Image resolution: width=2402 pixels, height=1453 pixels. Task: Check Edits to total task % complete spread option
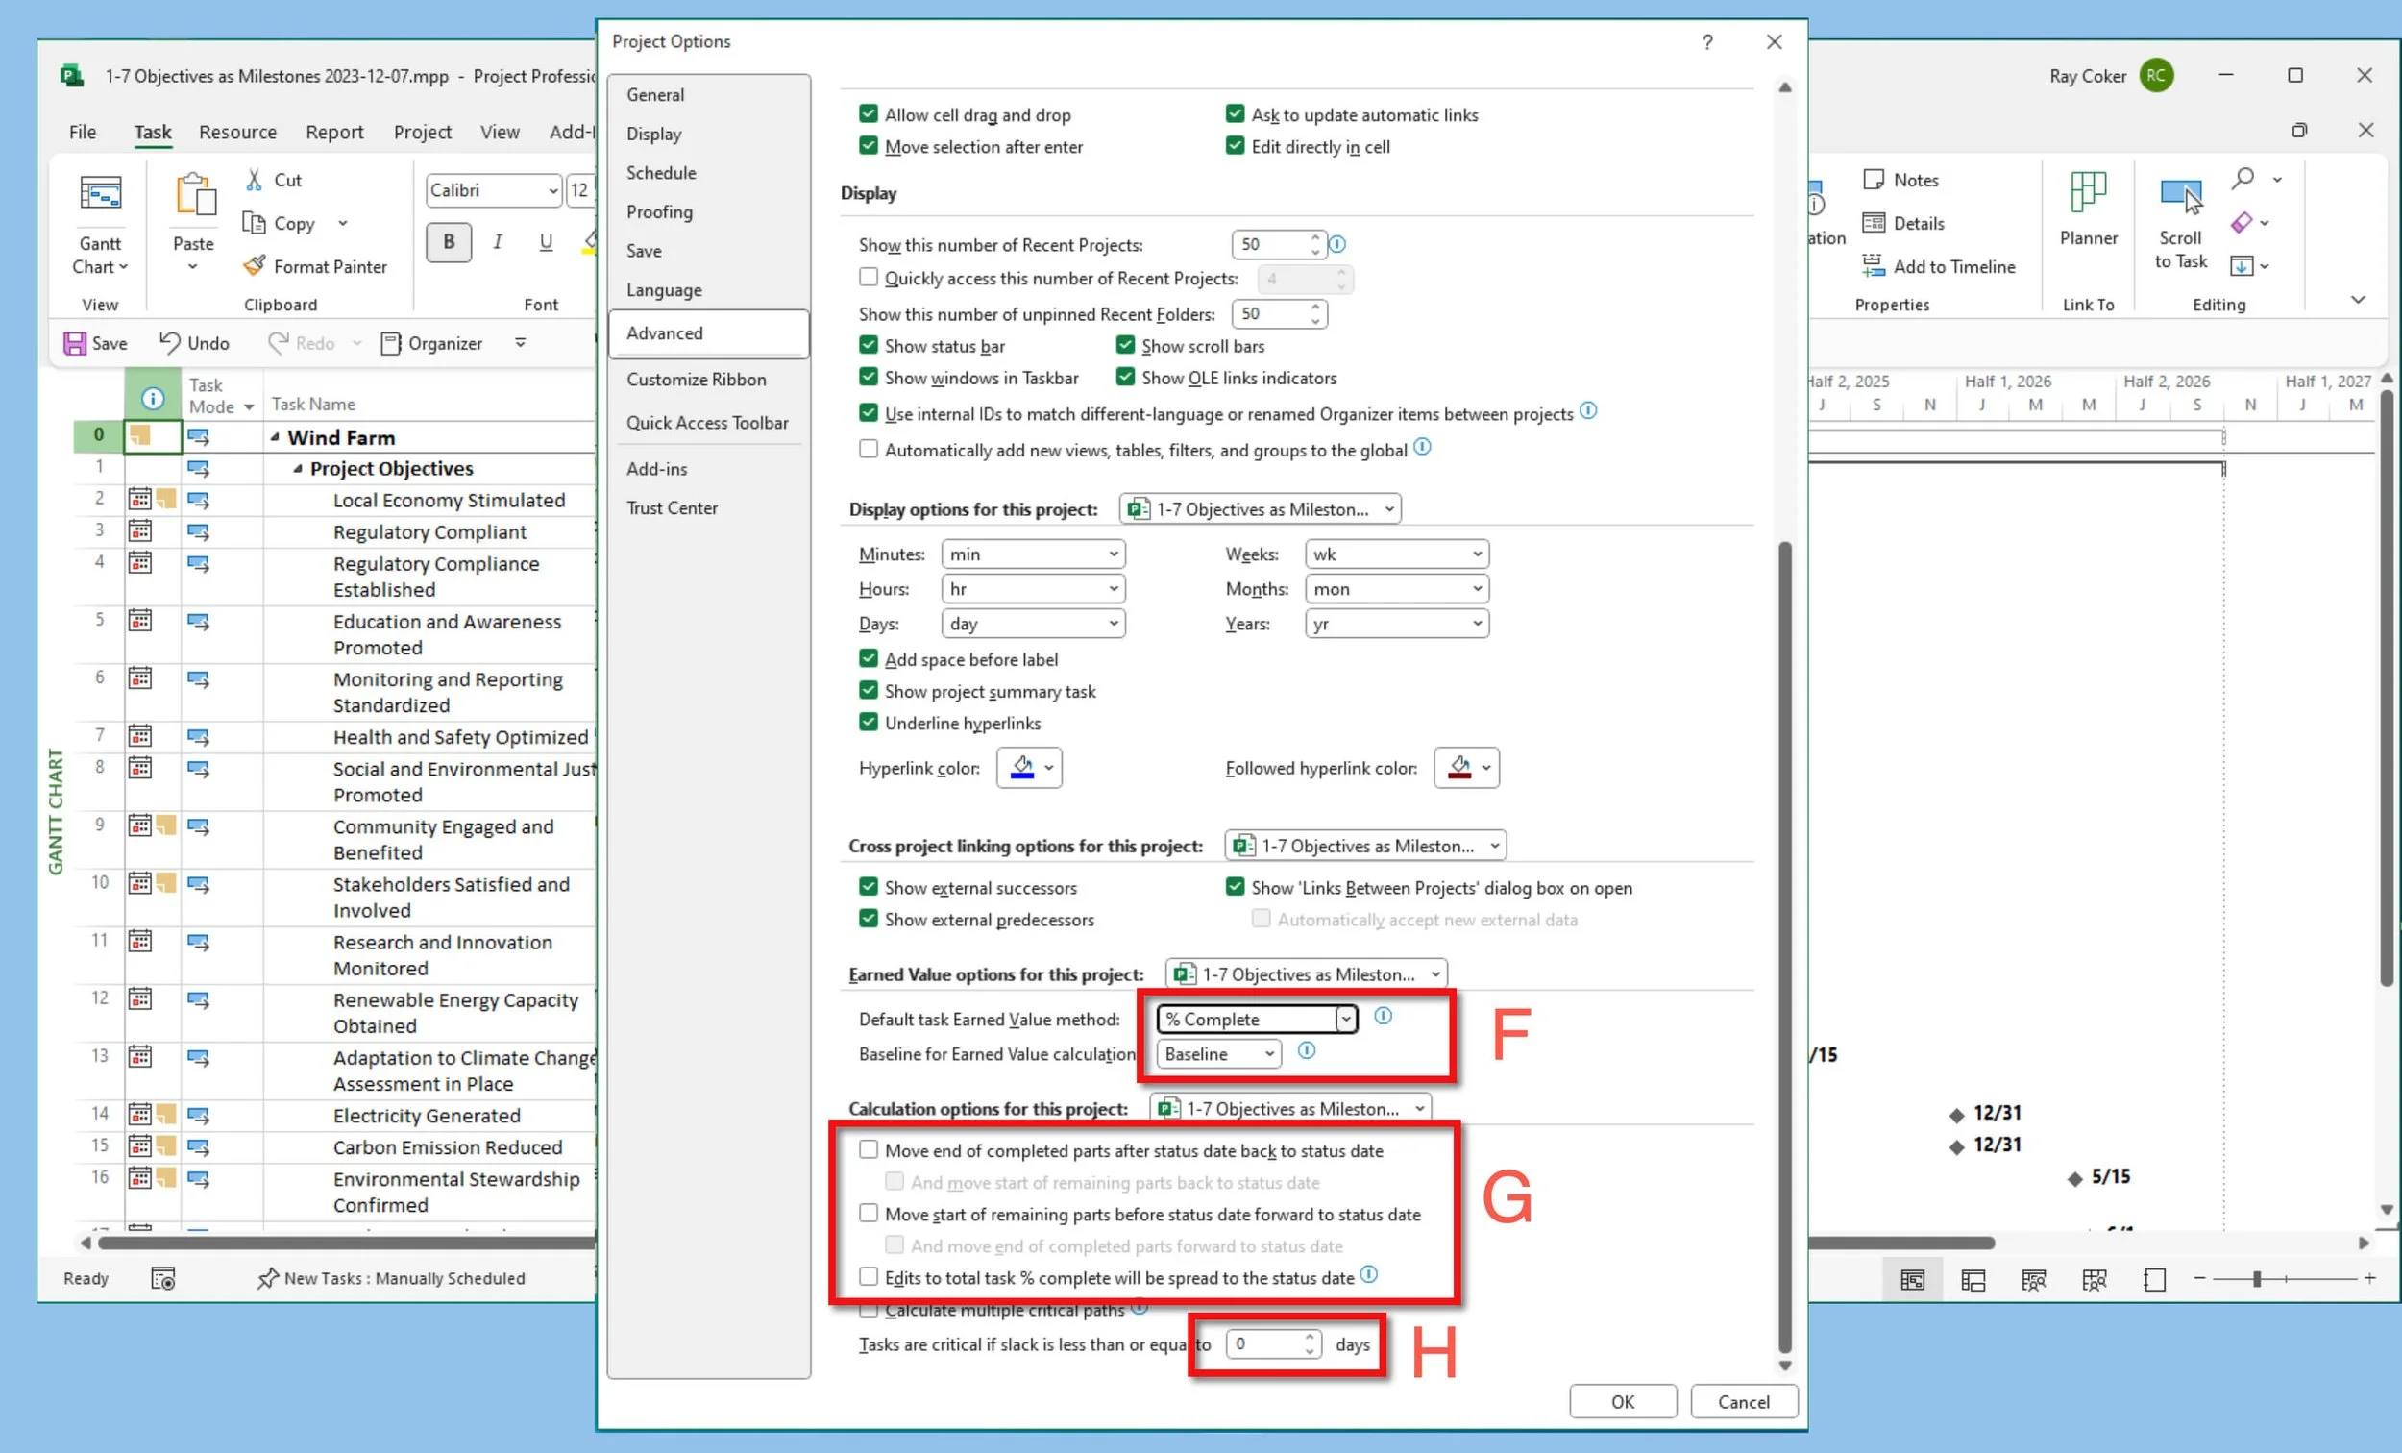[x=868, y=1276]
